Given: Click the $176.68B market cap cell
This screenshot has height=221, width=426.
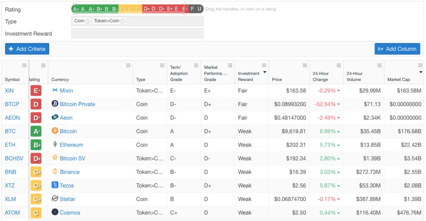Looking at the screenshot, I should pos(409,131).
